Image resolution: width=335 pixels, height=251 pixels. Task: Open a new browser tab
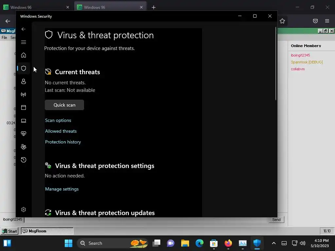click(x=153, y=8)
